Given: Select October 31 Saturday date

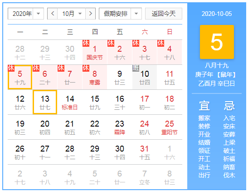Looking at the screenshot, I should point(145,152).
